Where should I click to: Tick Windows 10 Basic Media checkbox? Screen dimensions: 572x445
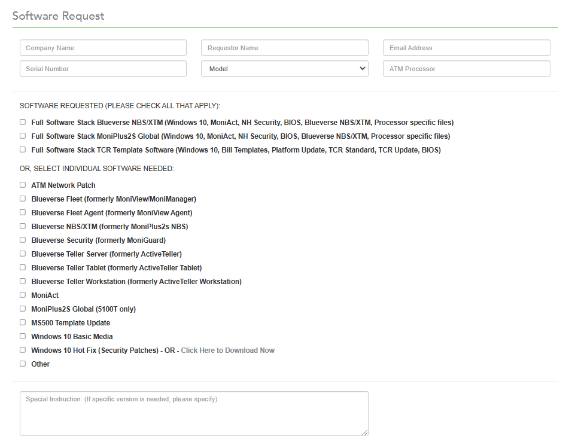[23, 336]
